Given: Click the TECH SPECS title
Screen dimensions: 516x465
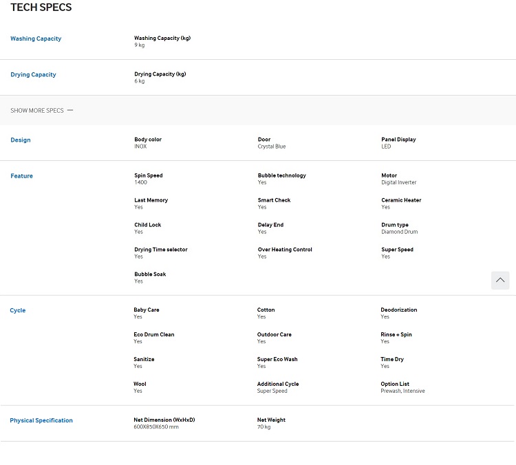Looking at the screenshot, I should click(41, 8).
